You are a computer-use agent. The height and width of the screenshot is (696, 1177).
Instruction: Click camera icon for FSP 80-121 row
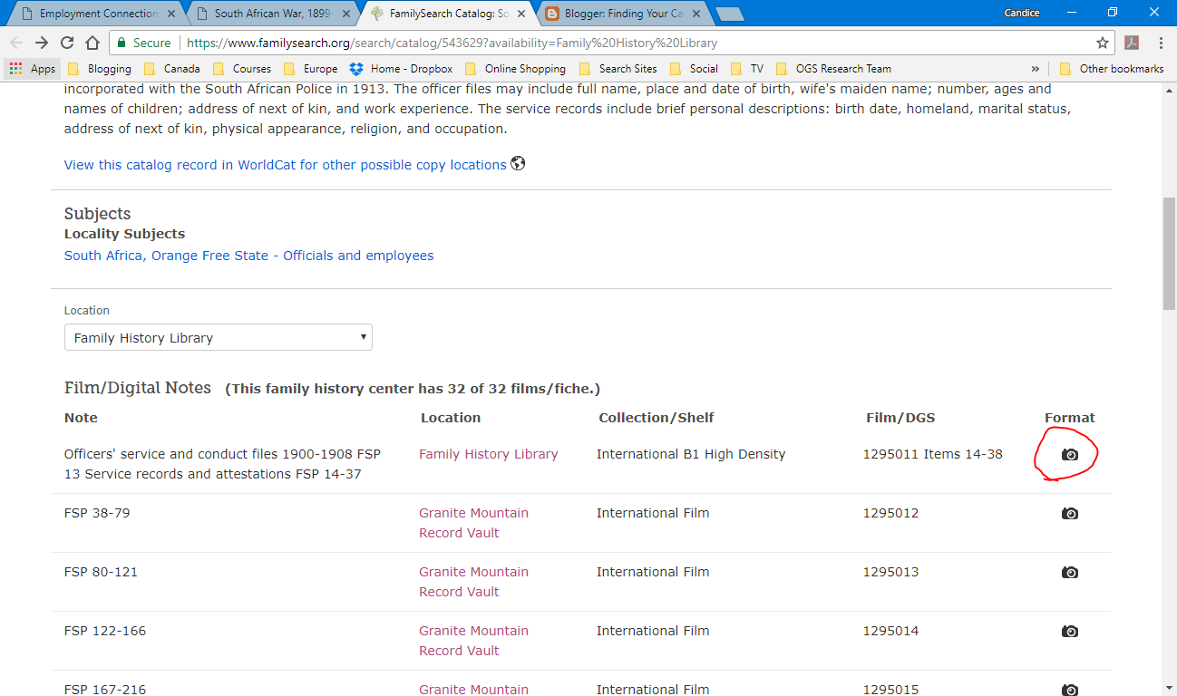click(1070, 573)
